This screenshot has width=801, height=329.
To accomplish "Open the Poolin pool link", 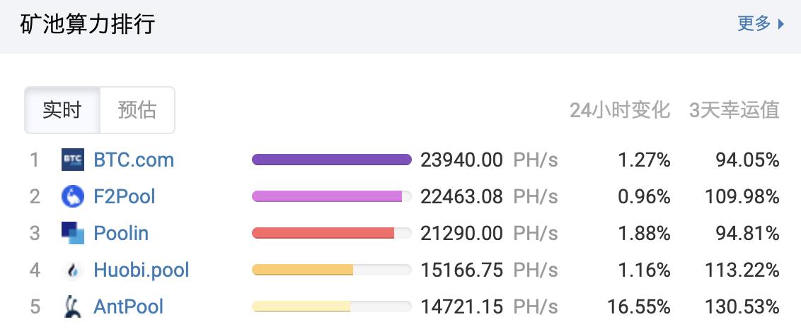I will tap(121, 233).
